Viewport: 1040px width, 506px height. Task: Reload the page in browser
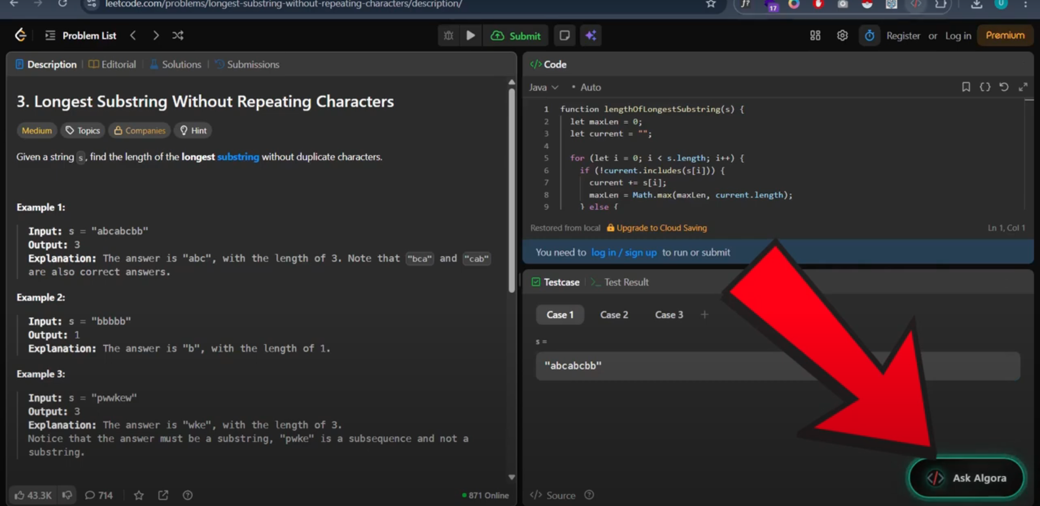(62, 4)
